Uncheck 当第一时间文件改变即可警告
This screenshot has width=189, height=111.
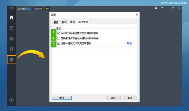59,43
